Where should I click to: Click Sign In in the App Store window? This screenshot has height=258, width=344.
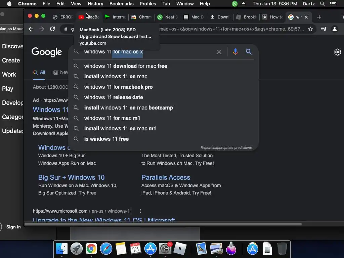pyautogui.click(x=13, y=227)
